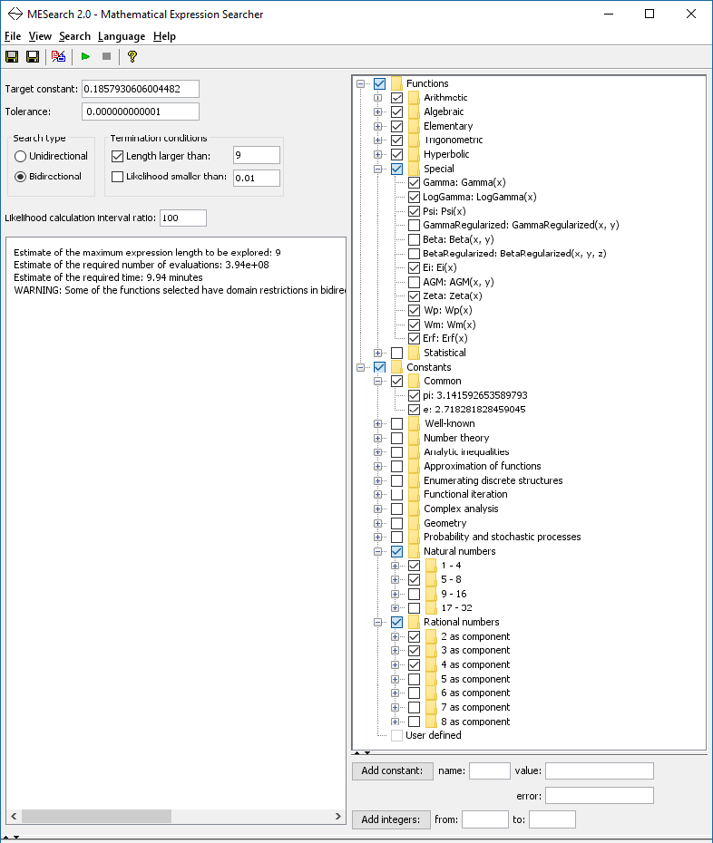Click the Tolerance input field
The width and height of the screenshot is (713, 843).
(141, 111)
